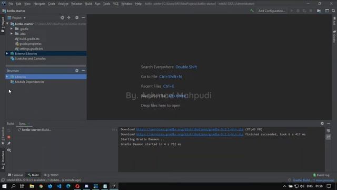The width and height of the screenshot is (337, 190).
Task: Open the Project view dropdown
Action: point(17,17)
